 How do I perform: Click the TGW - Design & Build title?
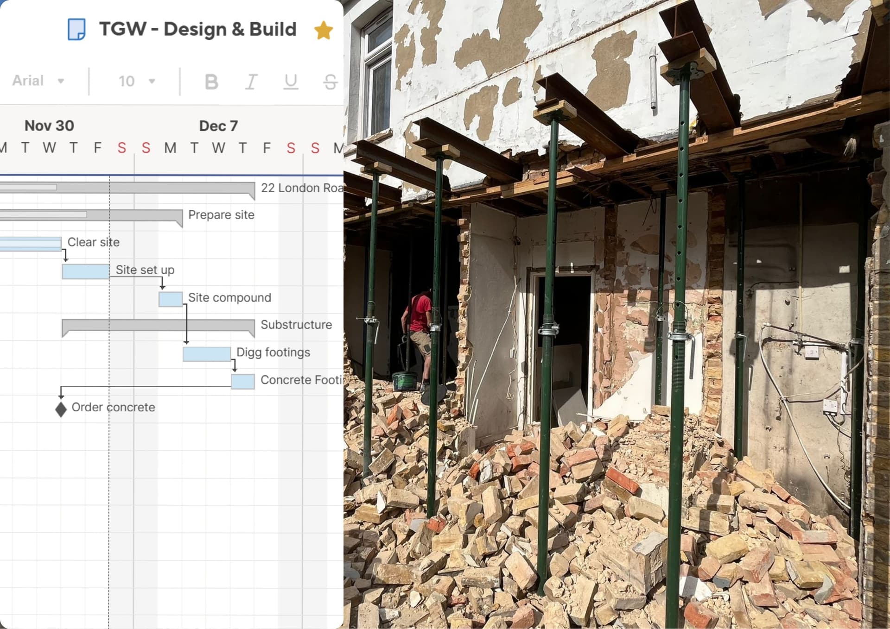(197, 29)
